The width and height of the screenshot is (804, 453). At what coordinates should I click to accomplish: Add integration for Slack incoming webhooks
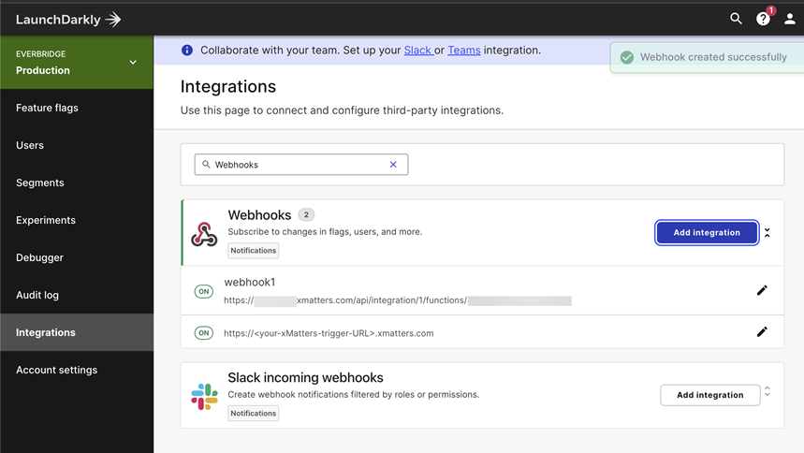point(709,395)
